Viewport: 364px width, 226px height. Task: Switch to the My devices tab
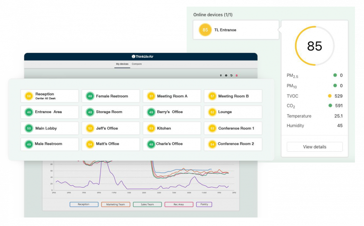pos(122,64)
